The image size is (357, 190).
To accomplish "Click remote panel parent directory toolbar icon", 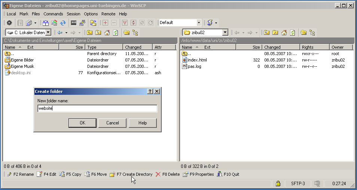I will tap(266, 33).
